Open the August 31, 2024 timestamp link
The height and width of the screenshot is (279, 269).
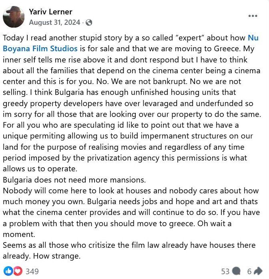tap(54, 22)
